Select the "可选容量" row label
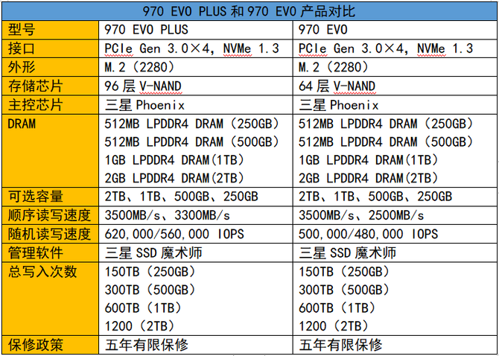 click(x=35, y=197)
